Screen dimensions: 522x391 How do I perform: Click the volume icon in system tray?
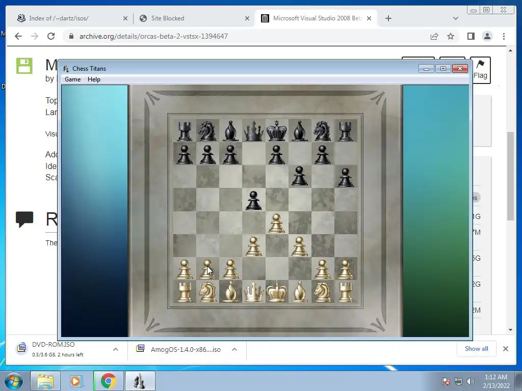click(x=471, y=381)
